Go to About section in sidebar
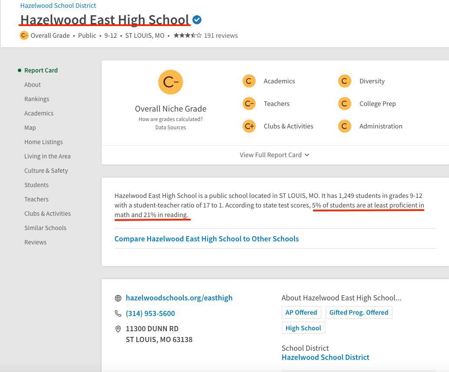 click(x=33, y=85)
